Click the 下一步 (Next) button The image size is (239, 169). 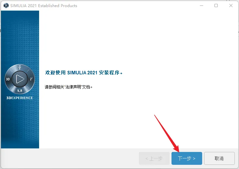pyautogui.click(x=187, y=158)
